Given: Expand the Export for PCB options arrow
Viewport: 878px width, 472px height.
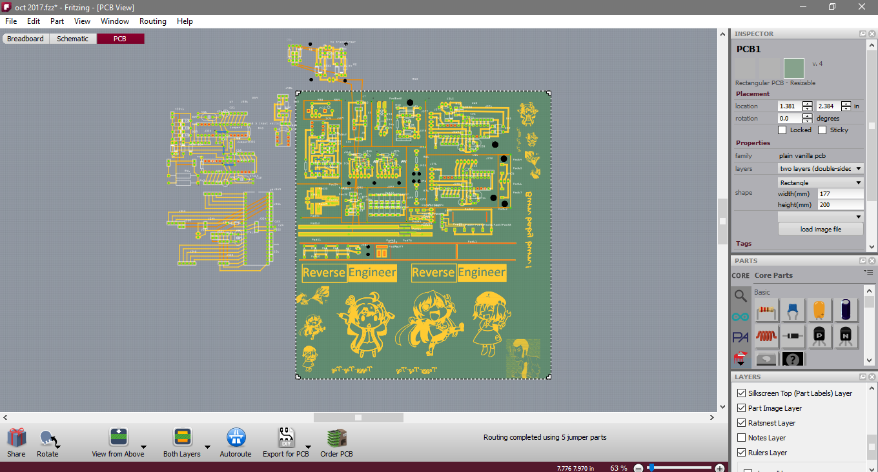Looking at the screenshot, I should click(x=309, y=446).
